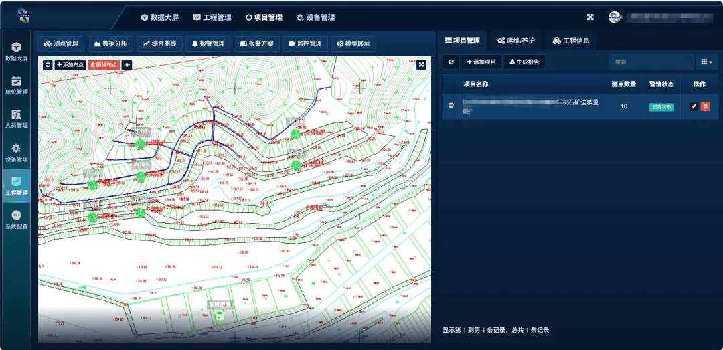This screenshot has width=723, height=350.
Task: Edit the limestone mine slope project
Action: (x=694, y=106)
